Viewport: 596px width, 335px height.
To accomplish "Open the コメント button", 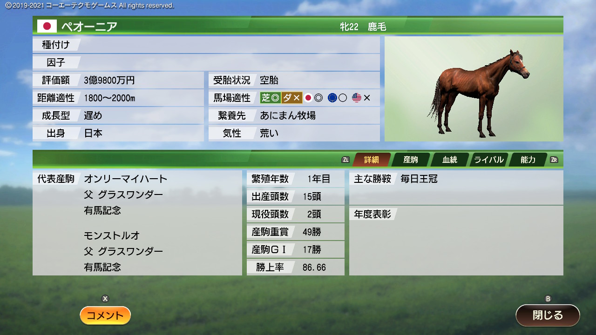I will [x=105, y=315].
